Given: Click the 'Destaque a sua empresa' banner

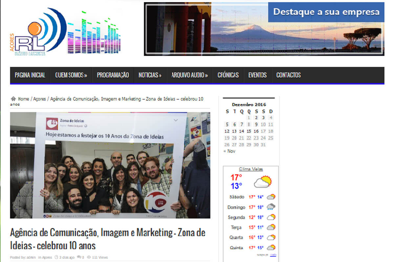Looking at the screenshot, I should click(264, 29).
